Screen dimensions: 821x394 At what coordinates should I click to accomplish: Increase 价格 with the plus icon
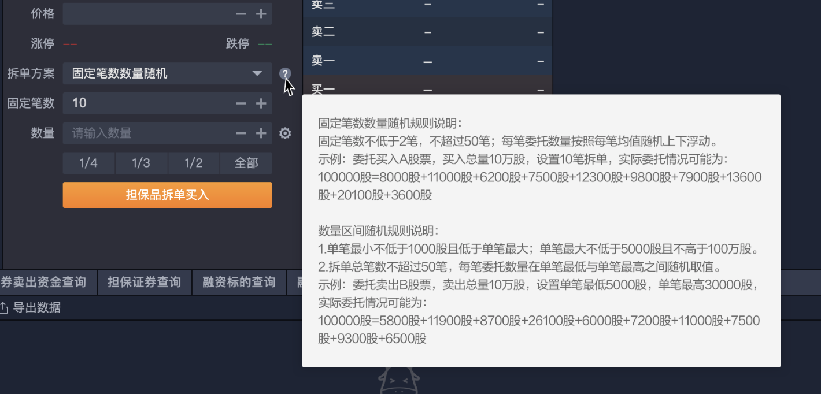[261, 14]
